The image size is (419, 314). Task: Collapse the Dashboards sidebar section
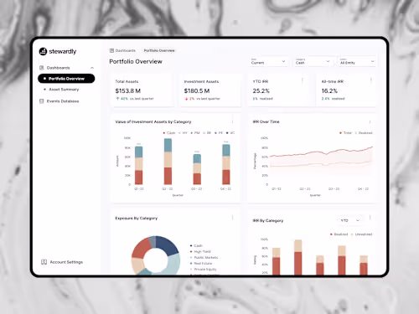point(92,68)
